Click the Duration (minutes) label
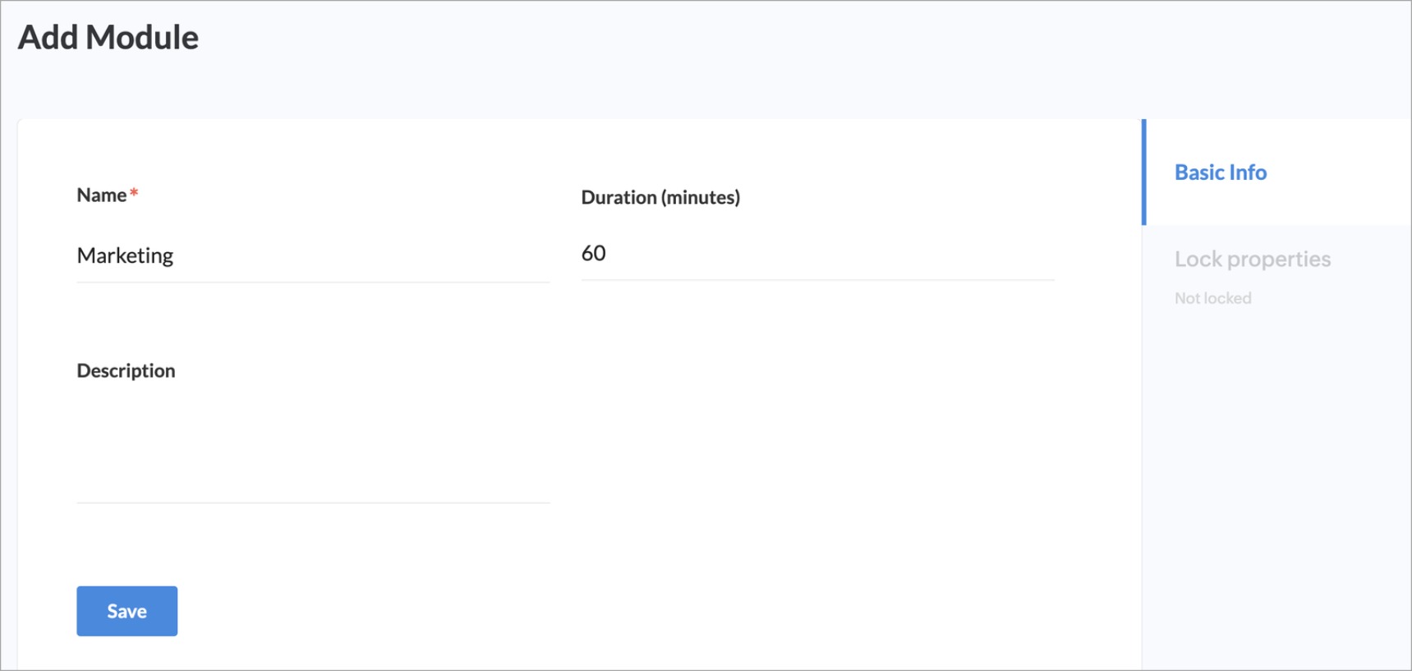The height and width of the screenshot is (671, 1412). 660,197
